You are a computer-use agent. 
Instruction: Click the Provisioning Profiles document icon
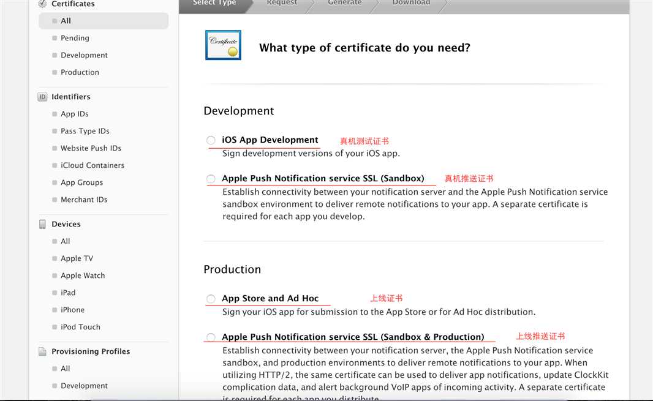click(x=42, y=351)
